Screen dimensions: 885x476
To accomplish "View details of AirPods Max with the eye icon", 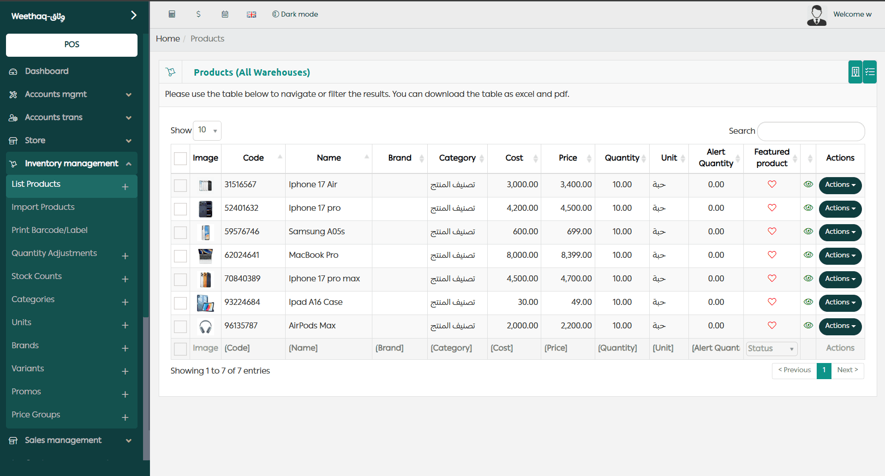I will click(808, 325).
